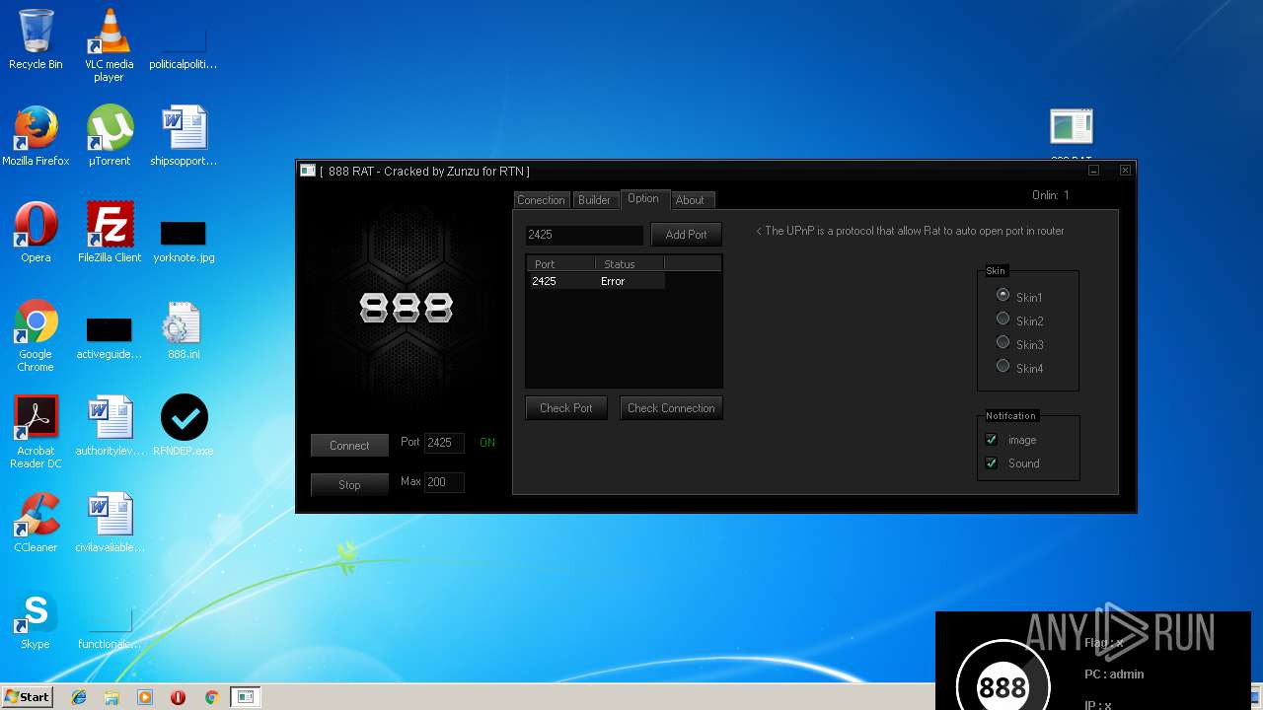Click PC : admin notification text

[1114, 674]
